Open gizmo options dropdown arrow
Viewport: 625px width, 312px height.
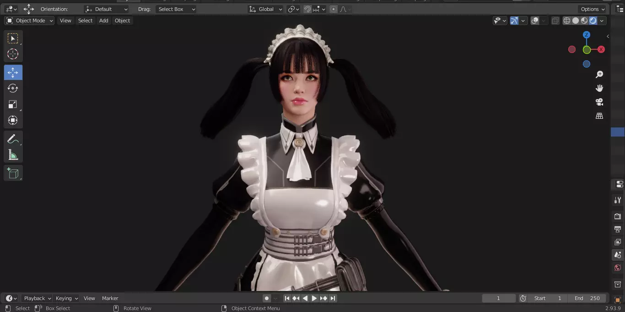[523, 21]
